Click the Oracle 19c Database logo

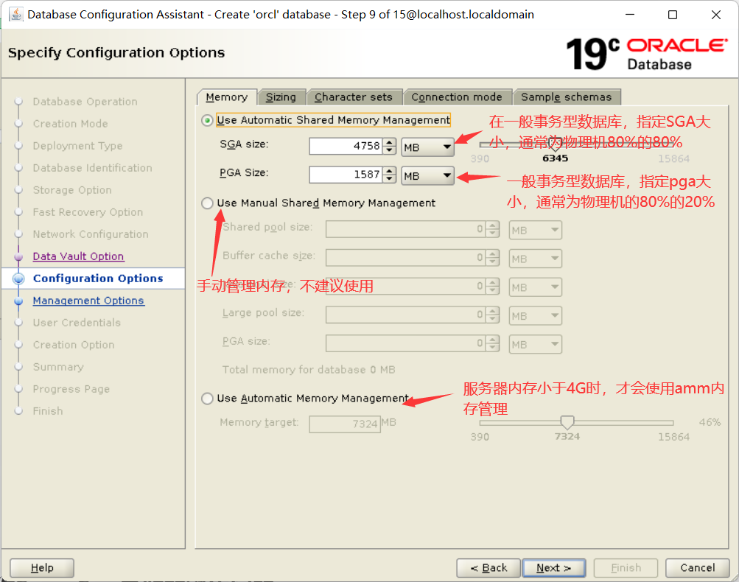coord(647,55)
